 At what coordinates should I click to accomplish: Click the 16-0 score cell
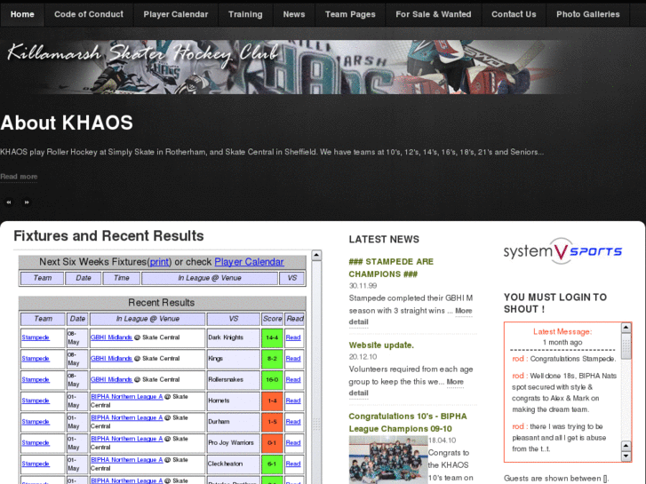(272, 380)
